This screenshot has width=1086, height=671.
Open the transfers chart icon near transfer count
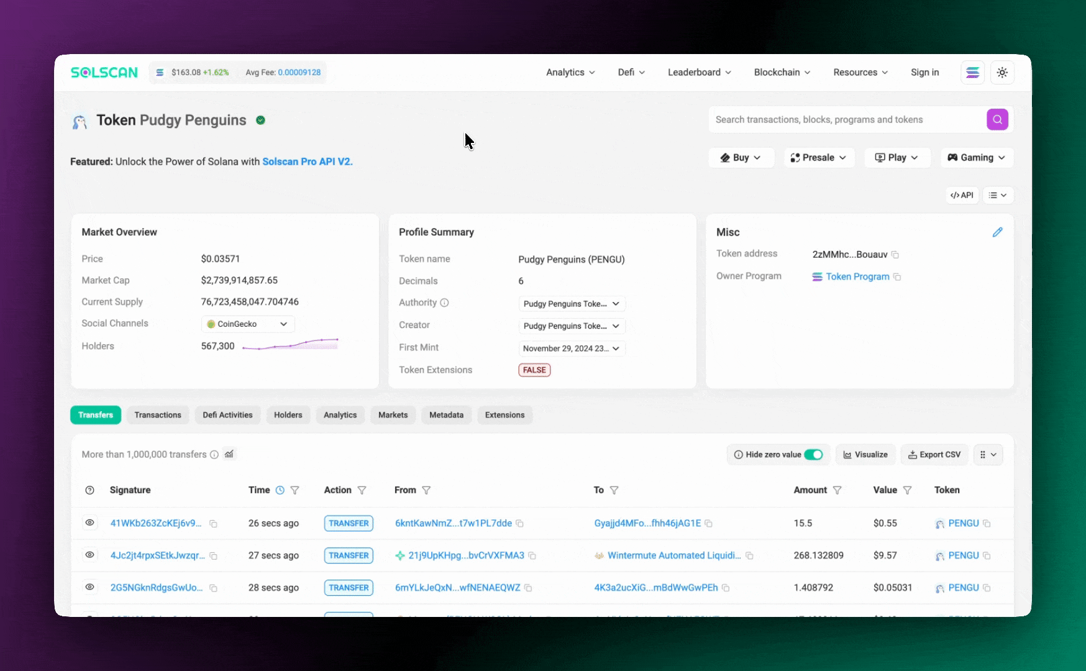[229, 454]
